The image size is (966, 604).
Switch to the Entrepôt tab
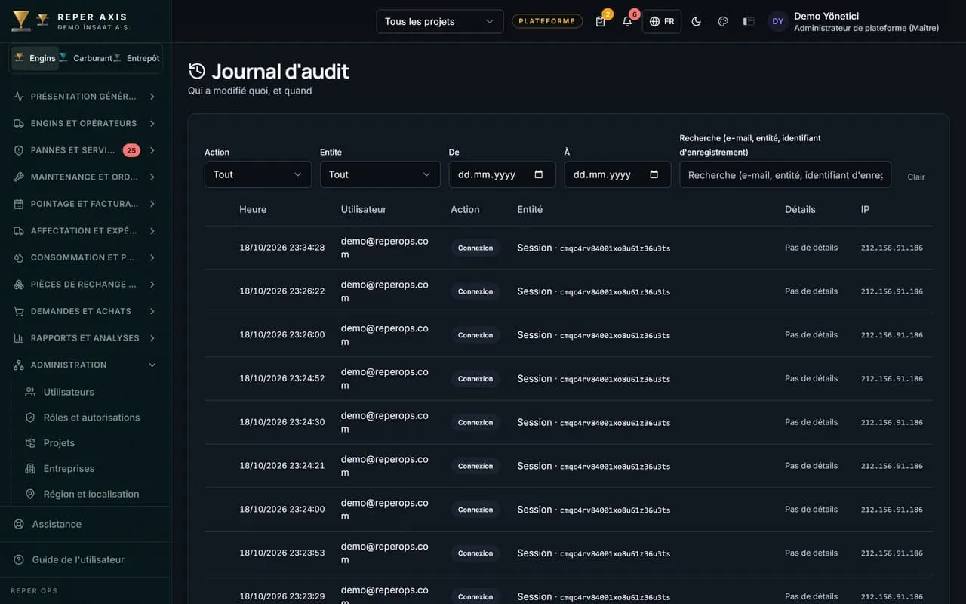point(137,58)
